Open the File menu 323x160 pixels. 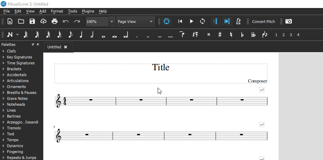pos(7,11)
